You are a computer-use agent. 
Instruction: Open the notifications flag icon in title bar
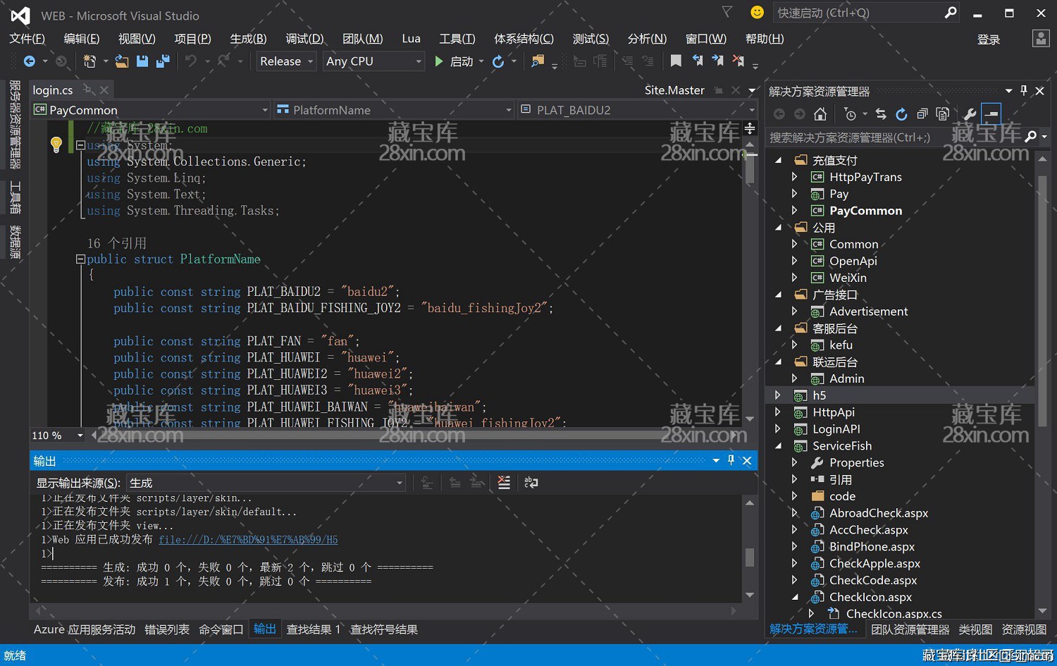(x=727, y=12)
